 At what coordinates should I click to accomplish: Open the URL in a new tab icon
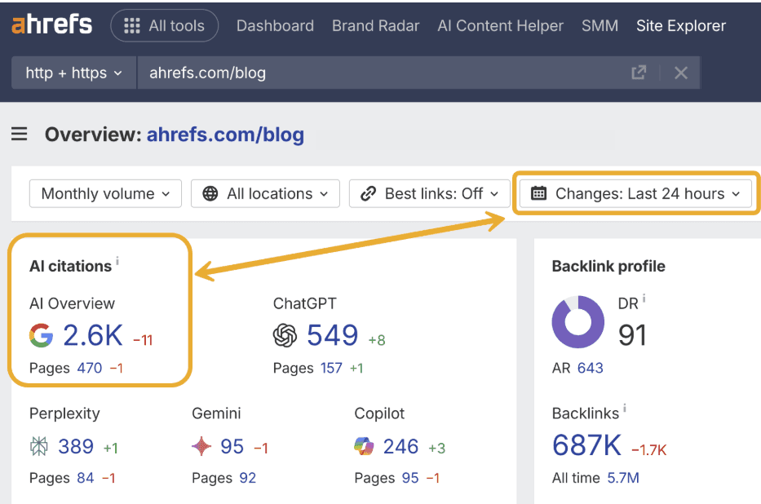click(x=639, y=73)
